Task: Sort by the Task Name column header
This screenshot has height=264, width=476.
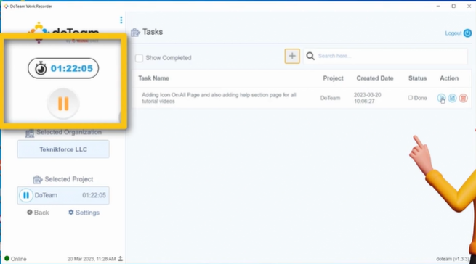Action: click(153, 78)
